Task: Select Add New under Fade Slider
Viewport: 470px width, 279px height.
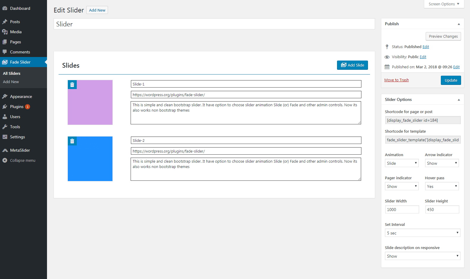Action: point(11,82)
